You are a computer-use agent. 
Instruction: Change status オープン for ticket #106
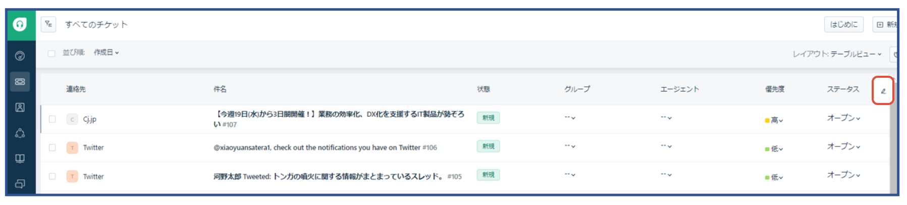pyautogui.click(x=843, y=146)
